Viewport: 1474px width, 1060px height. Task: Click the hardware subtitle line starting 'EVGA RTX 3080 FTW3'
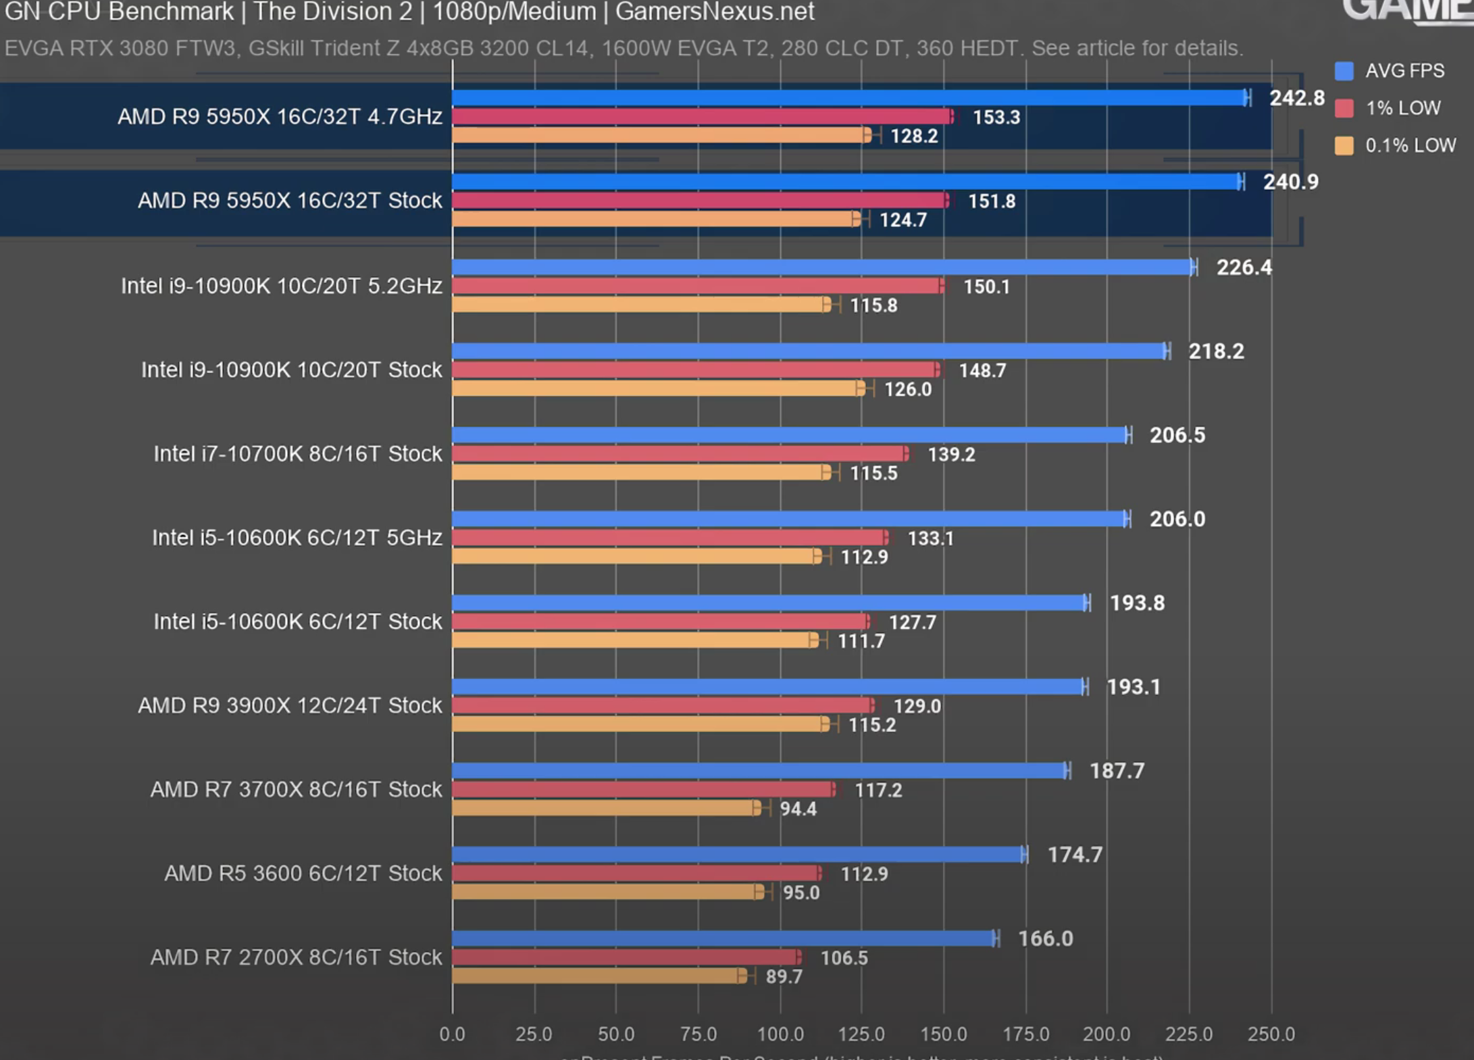624,49
